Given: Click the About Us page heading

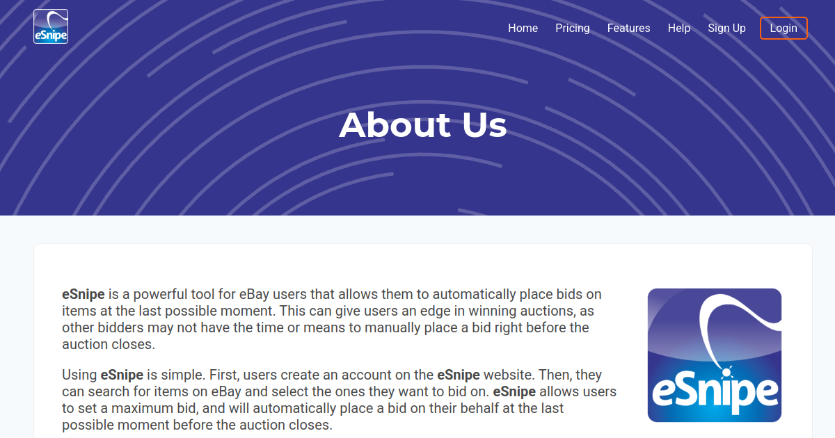Looking at the screenshot, I should 422,125.
